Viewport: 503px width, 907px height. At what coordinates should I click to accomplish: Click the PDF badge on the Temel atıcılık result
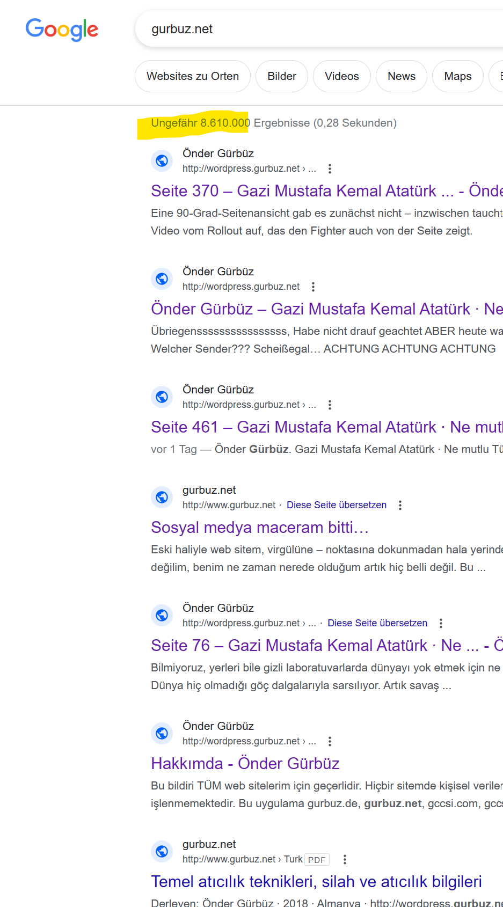[x=317, y=860]
